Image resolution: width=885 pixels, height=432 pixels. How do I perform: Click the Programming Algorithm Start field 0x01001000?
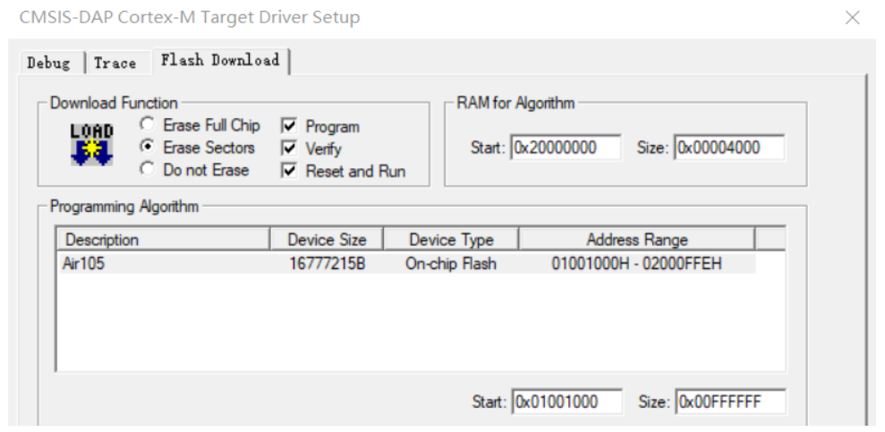[x=567, y=402]
